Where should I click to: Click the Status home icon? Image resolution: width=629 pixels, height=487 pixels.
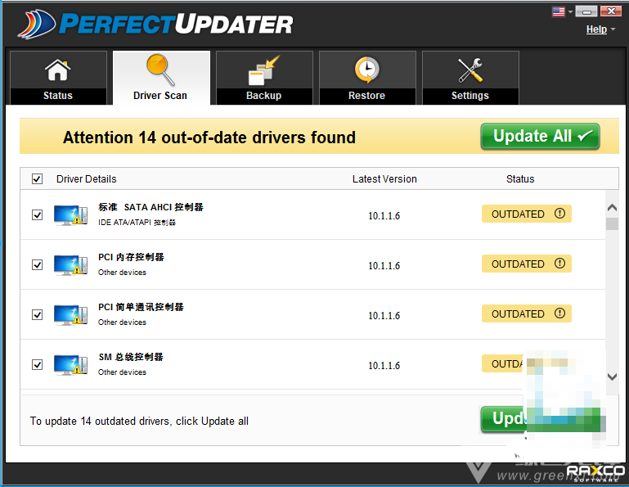(58, 70)
